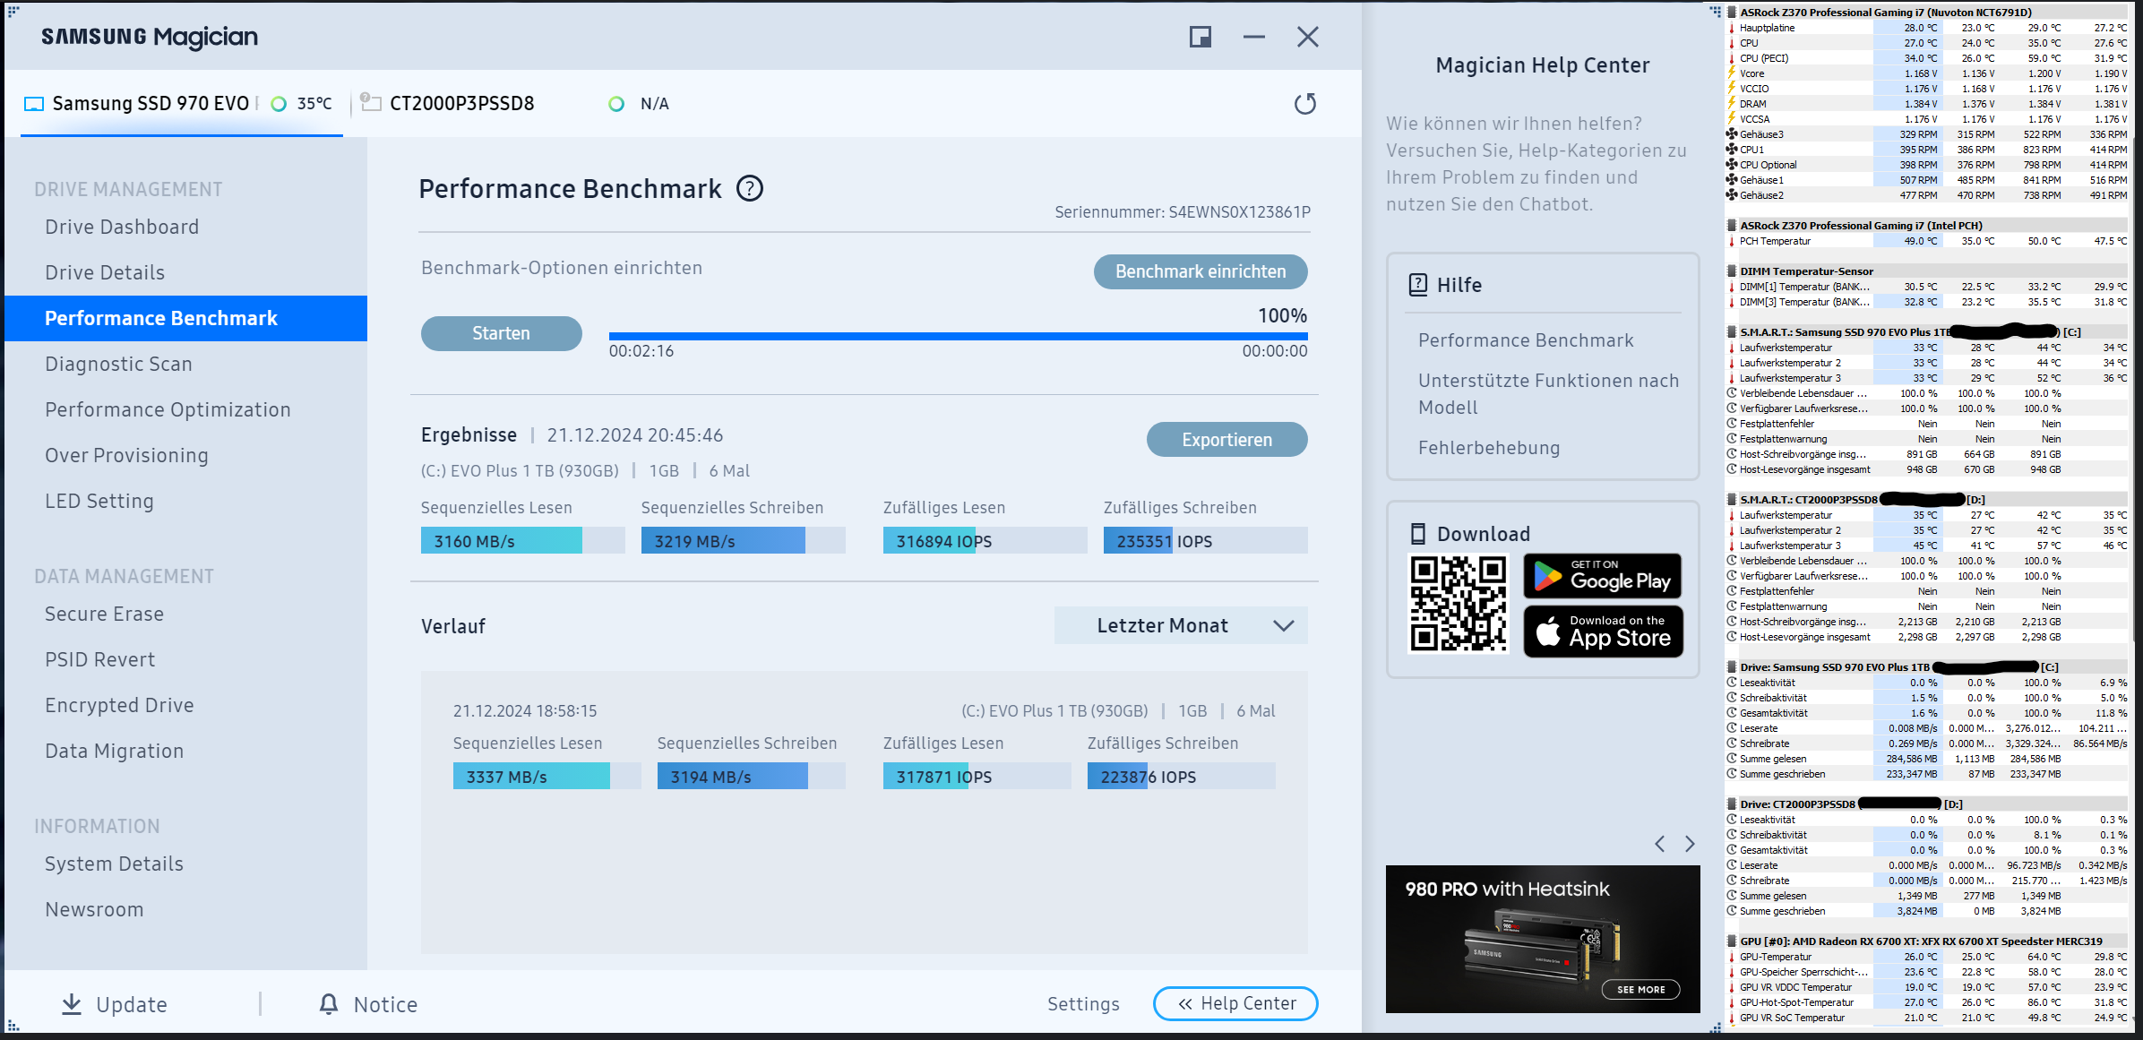
Task: Collapse Drive: Samsung SSD 970 EVO Plus group
Action: coord(1732,667)
